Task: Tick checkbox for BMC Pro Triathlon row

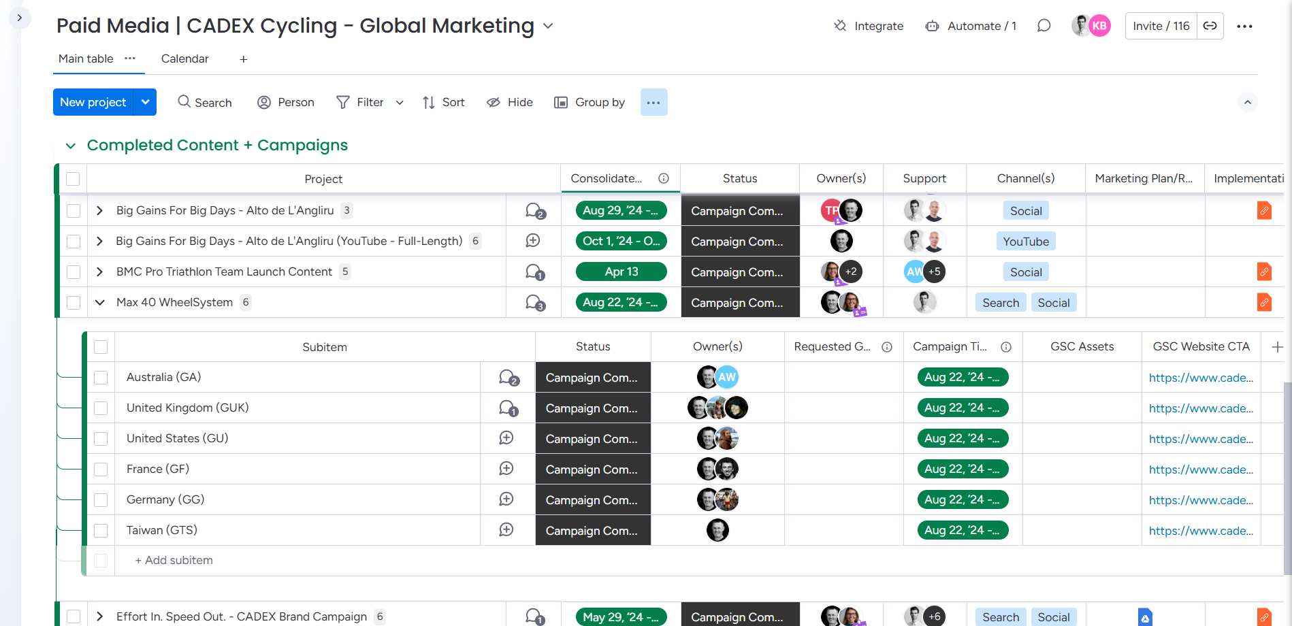Action: (74, 272)
